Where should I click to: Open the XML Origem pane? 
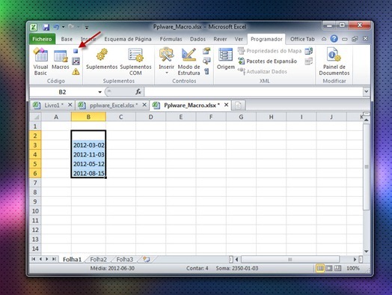(226, 59)
